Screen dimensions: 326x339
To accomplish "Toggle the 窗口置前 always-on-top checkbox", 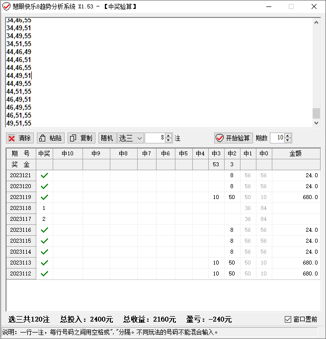I will coord(288,319).
